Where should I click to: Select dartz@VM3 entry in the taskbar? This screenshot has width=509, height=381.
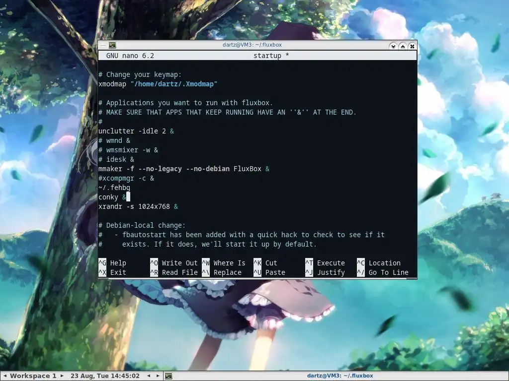click(x=340, y=376)
